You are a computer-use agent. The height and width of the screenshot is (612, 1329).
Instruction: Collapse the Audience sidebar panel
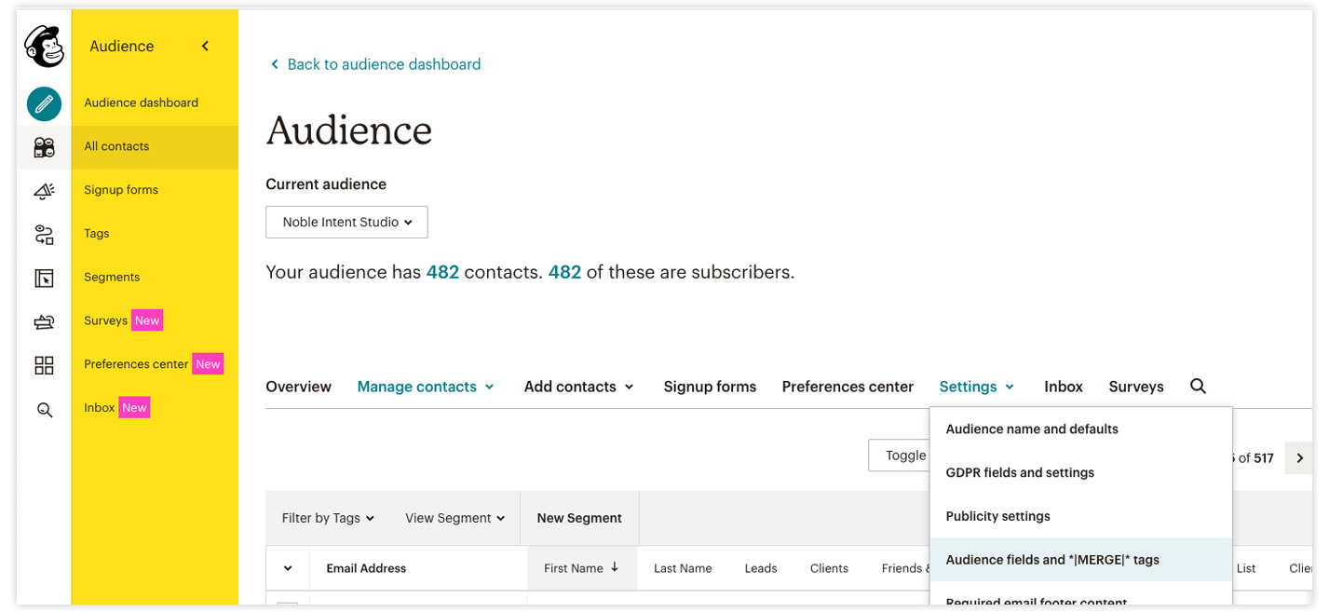click(205, 47)
